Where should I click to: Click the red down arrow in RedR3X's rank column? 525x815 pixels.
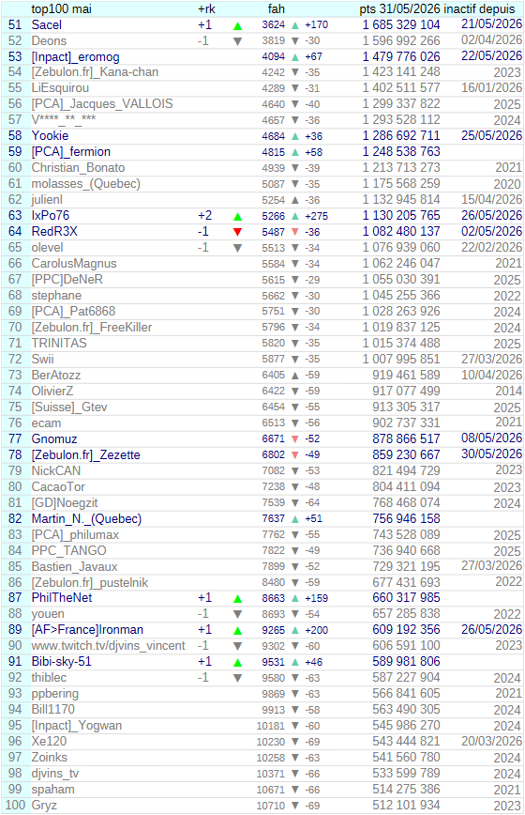pos(237,232)
